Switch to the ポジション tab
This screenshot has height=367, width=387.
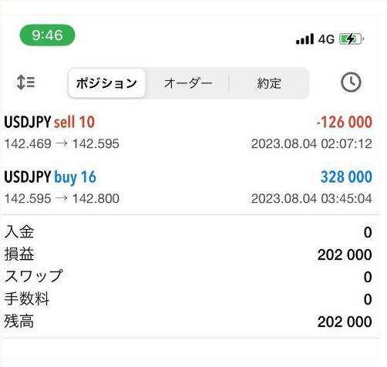(106, 83)
